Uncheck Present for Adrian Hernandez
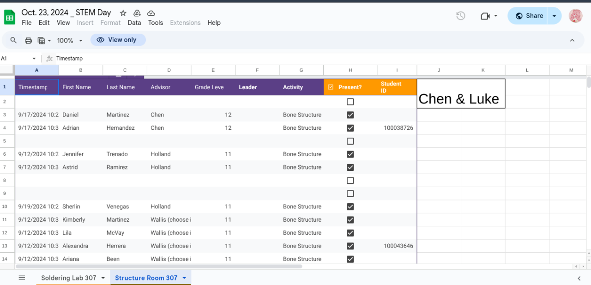The image size is (591, 285). pos(350,128)
